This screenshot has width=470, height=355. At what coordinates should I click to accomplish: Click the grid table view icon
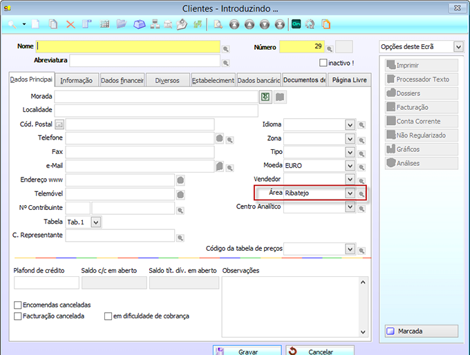(104, 24)
